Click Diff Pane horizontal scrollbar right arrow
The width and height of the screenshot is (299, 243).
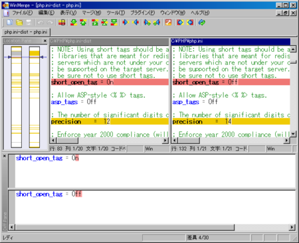point(292,227)
